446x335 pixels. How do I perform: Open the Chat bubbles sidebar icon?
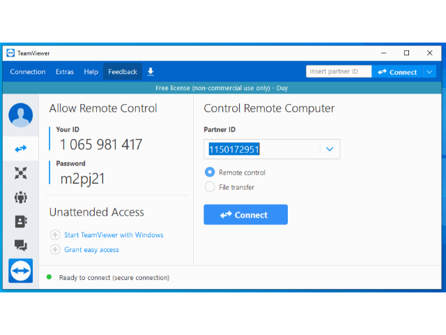click(20, 245)
